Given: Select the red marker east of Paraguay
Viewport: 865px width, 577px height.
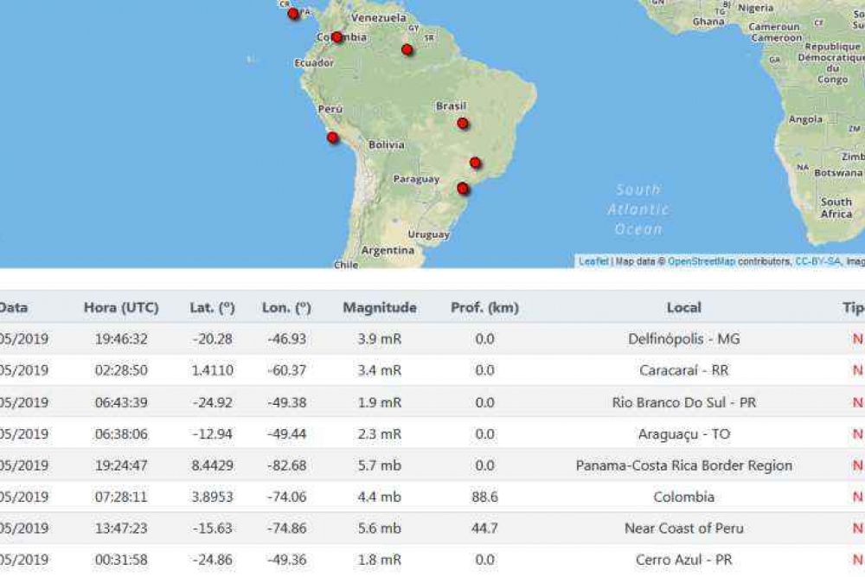Looking at the screenshot, I should [x=463, y=189].
